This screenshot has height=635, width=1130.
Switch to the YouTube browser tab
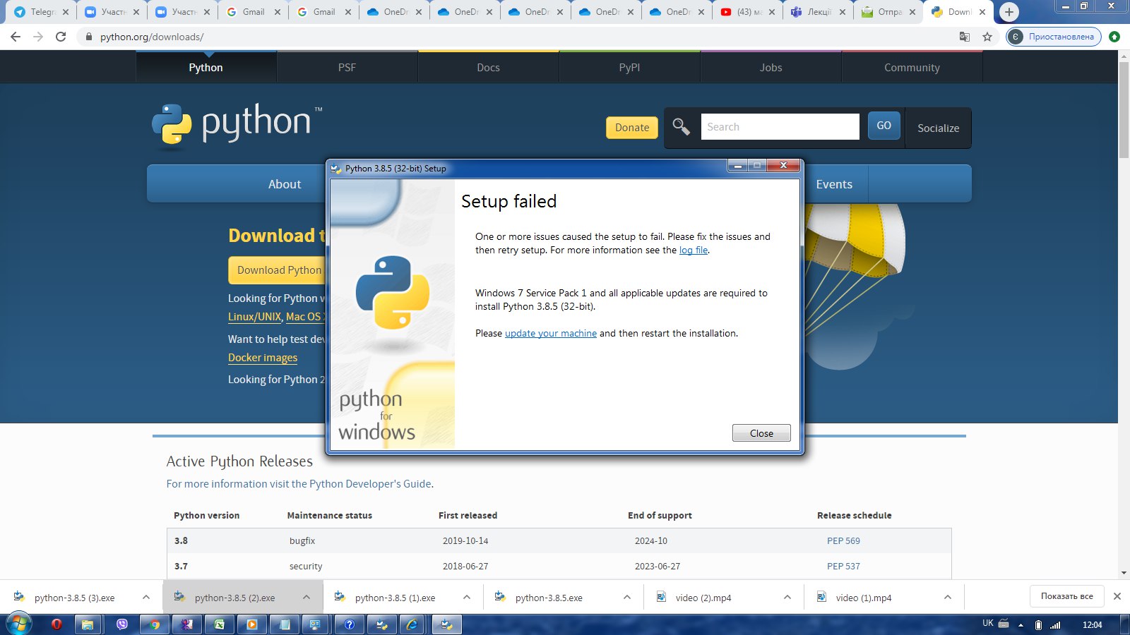click(x=747, y=12)
